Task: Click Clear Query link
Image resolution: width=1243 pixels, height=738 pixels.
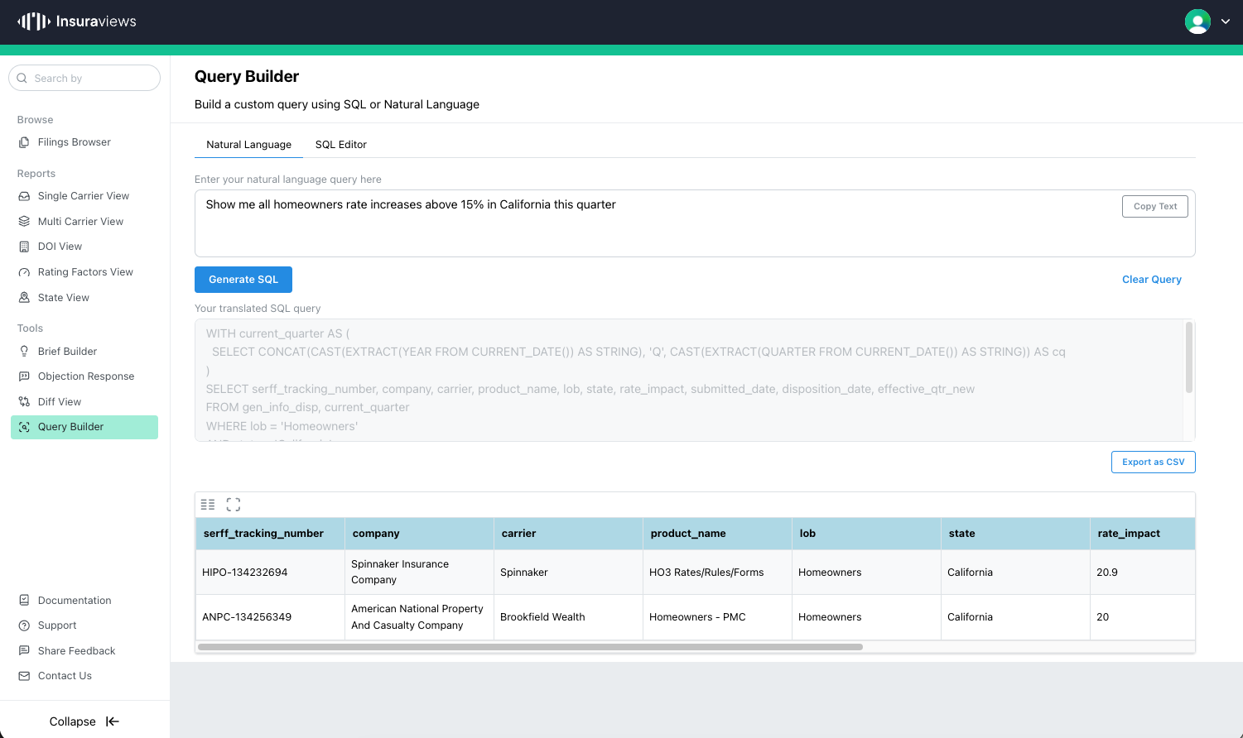Action: [x=1152, y=280]
